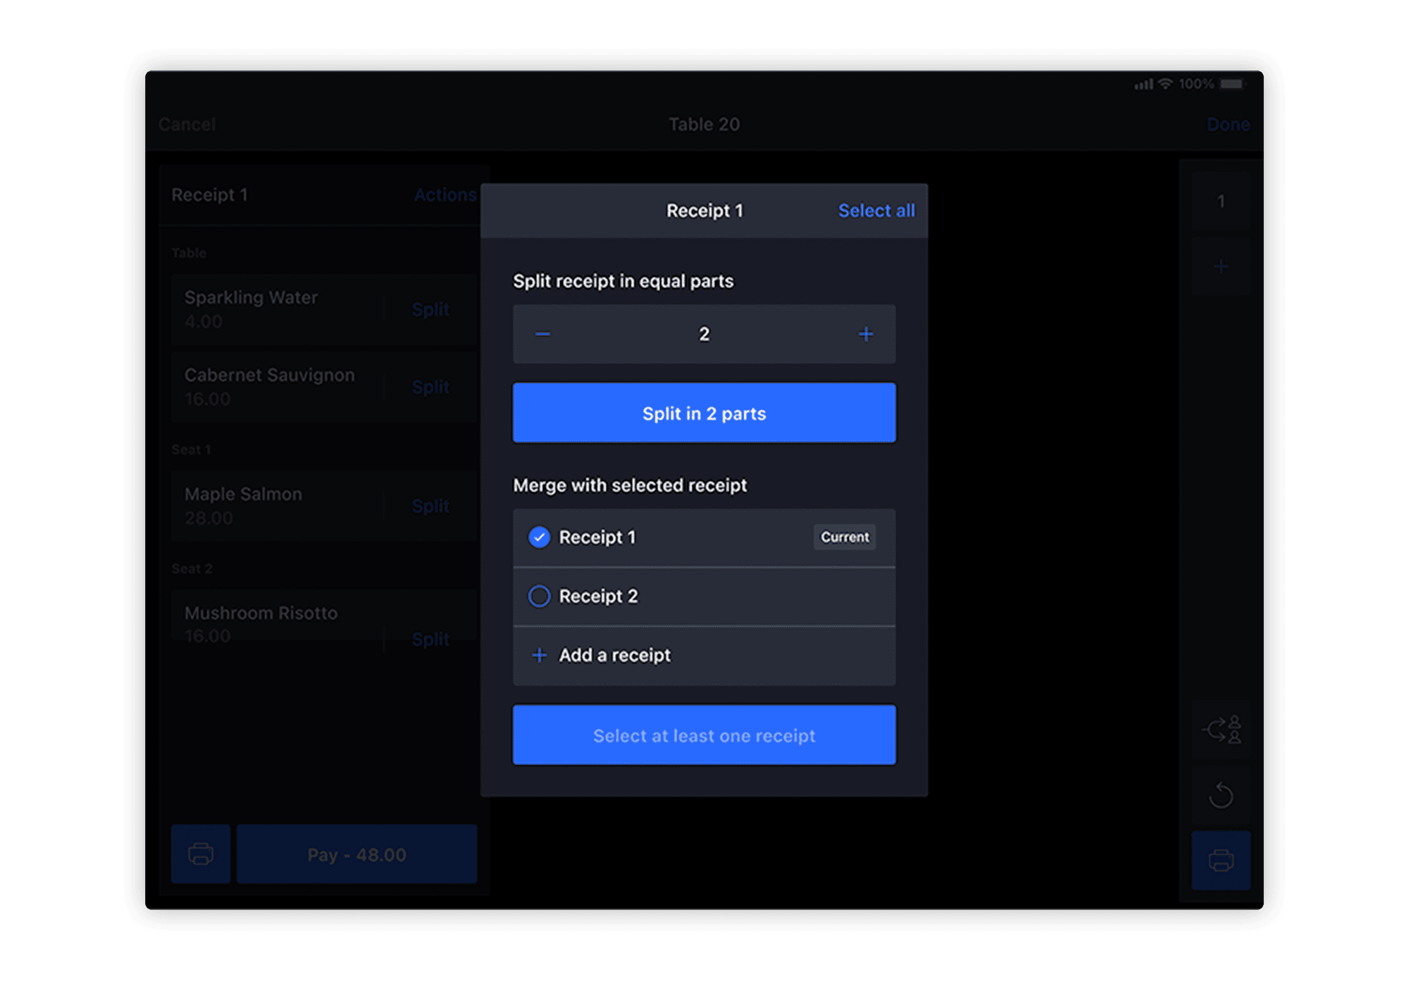Image resolution: width=1409 pixels, height=986 pixels.
Task: Click print icon next to Pay button
Action: pos(201,854)
